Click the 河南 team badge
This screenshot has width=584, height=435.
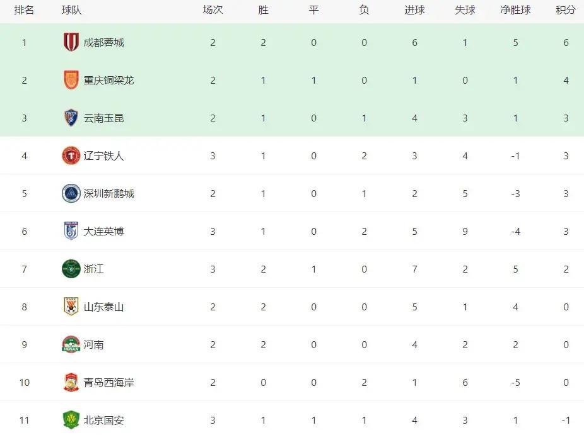pyautogui.click(x=71, y=344)
